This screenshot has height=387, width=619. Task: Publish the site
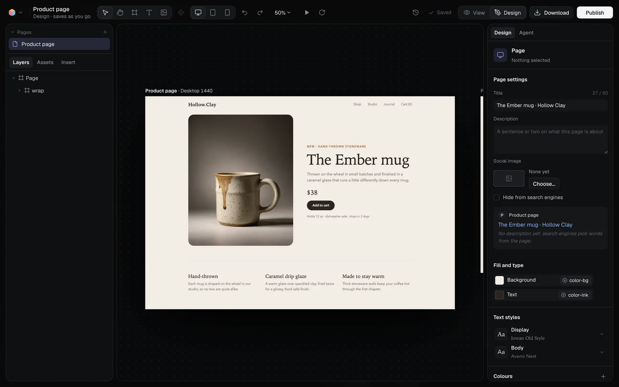[595, 12]
